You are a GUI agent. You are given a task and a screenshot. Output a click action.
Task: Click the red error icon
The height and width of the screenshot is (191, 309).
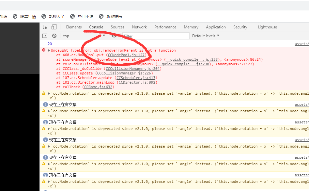[x=44, y=50]
